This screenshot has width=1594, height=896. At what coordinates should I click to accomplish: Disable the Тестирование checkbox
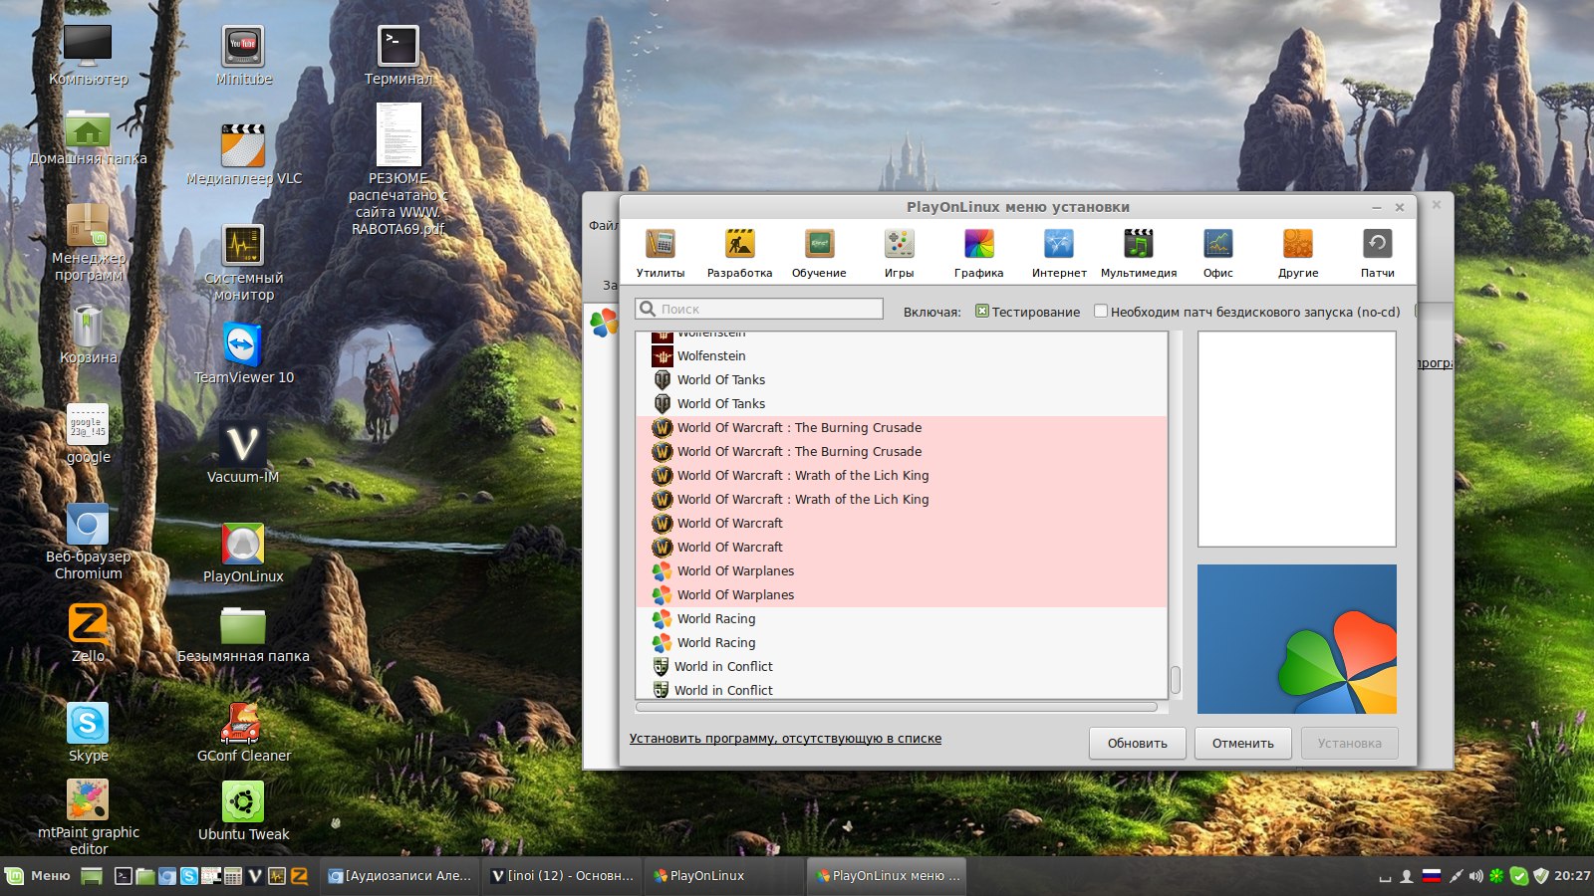(x=982, y=312)
